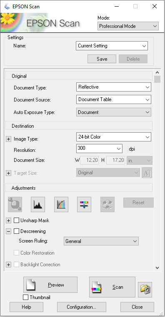Toggle the Color Restoration checkbox

(x=16, y=253)
